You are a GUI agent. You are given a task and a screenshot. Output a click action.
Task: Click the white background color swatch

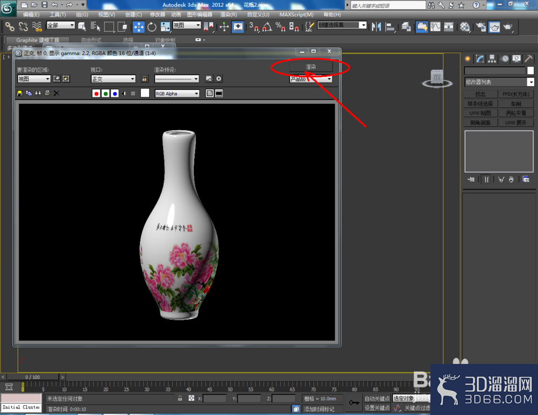coord(145,93)
